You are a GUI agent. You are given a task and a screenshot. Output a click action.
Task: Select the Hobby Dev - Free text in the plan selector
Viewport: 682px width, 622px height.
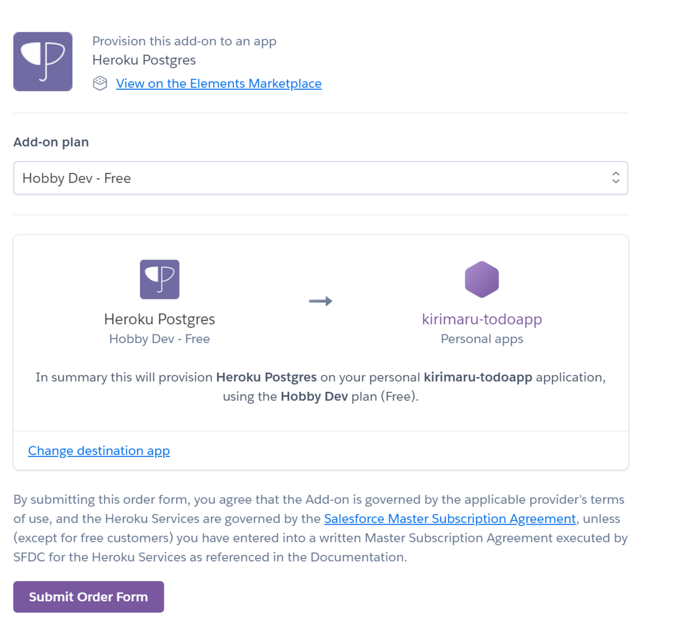[x=77, y=179]
